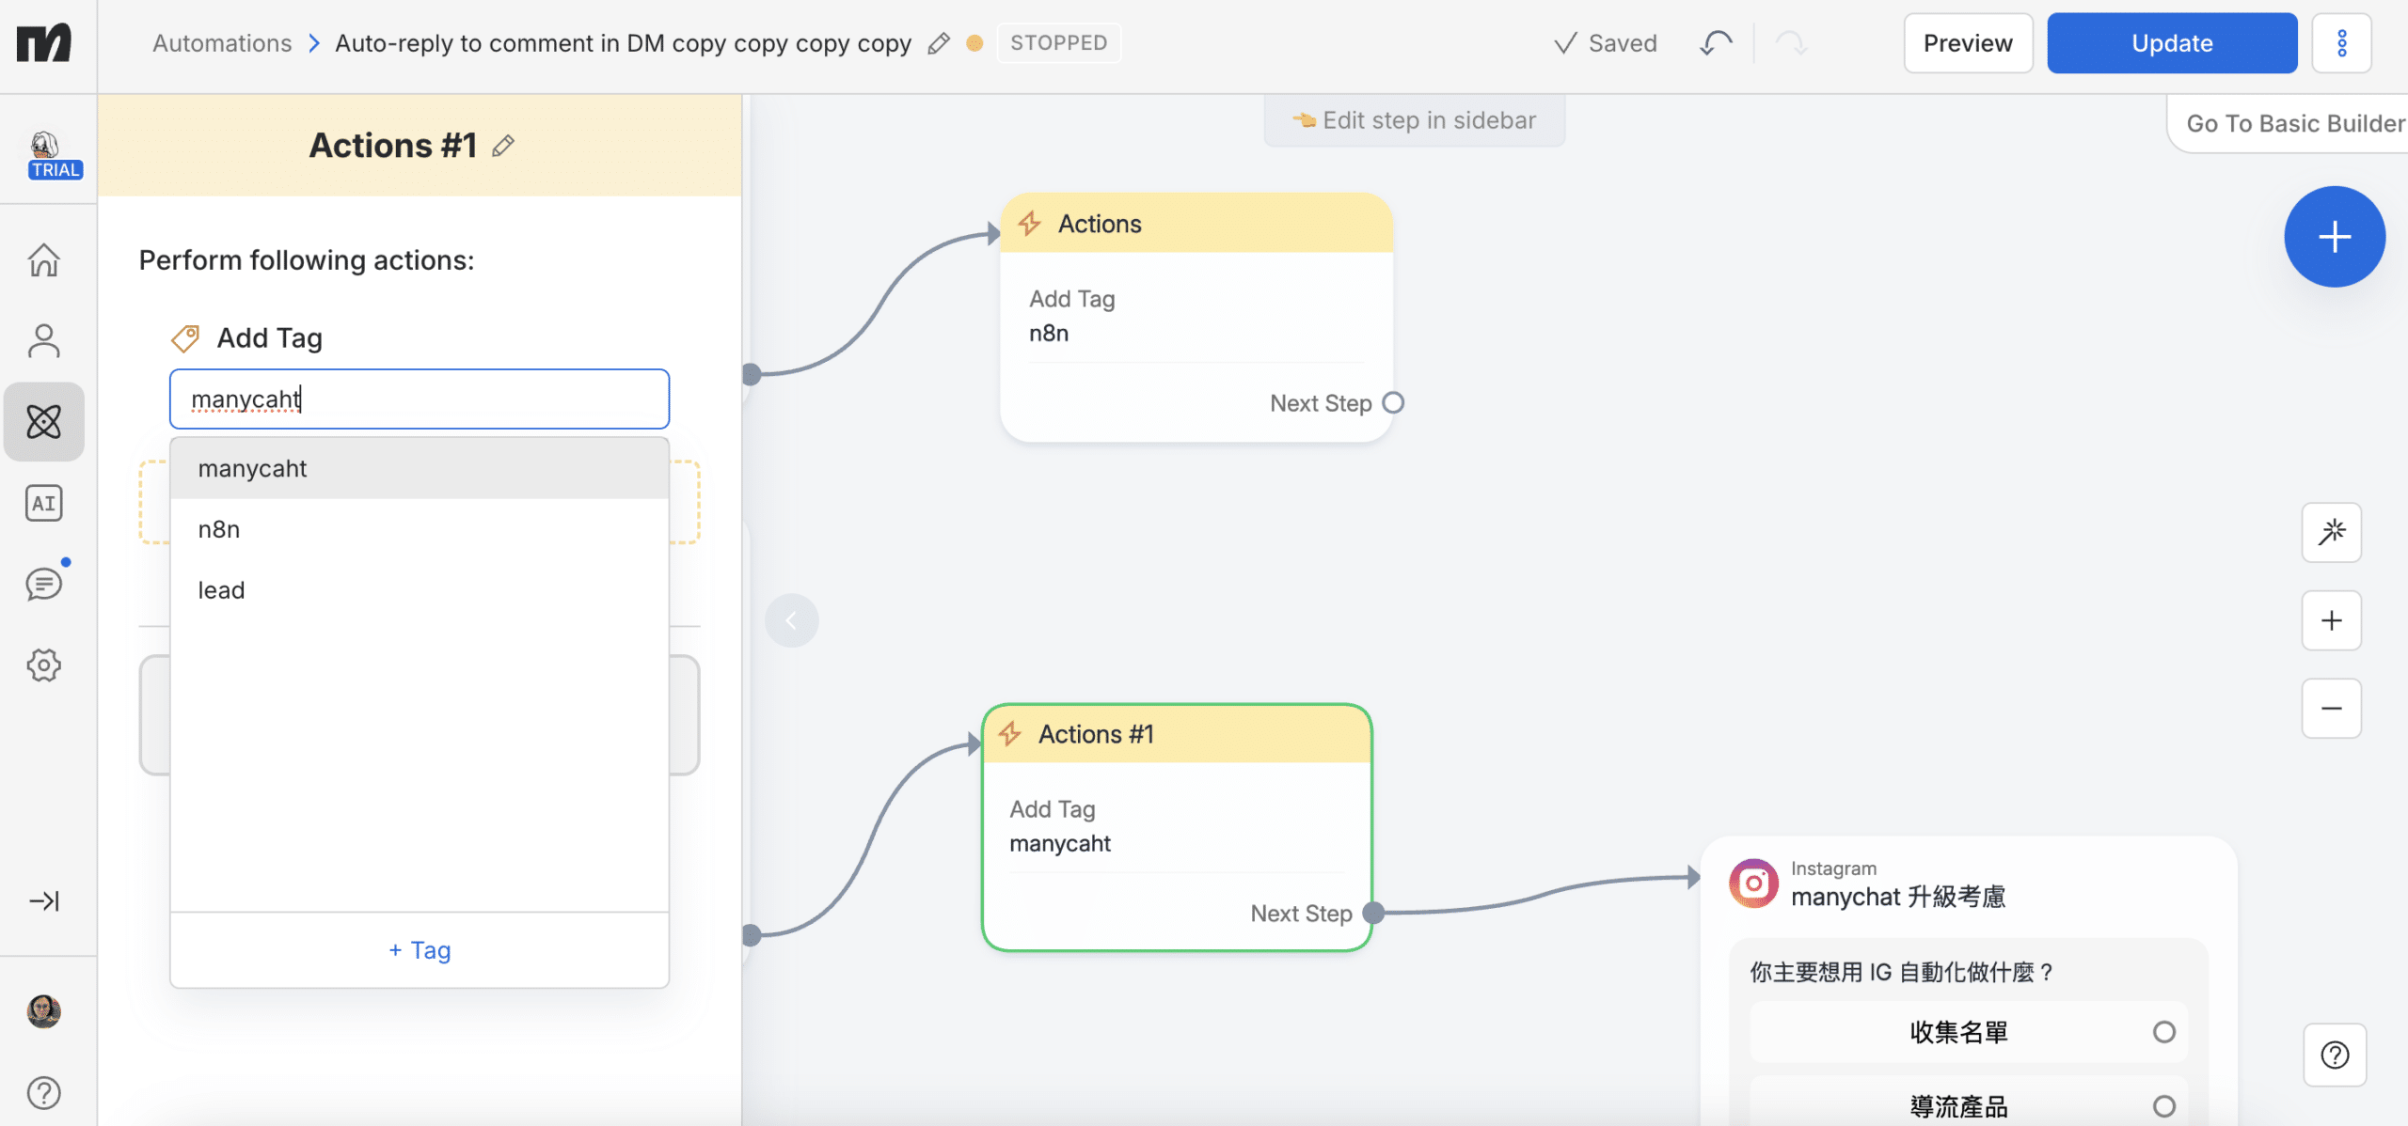Select lead tag from dropdown
The width and height of the screenshot is (2408, 1126).
pyautogui.click(x=420, y=590)
